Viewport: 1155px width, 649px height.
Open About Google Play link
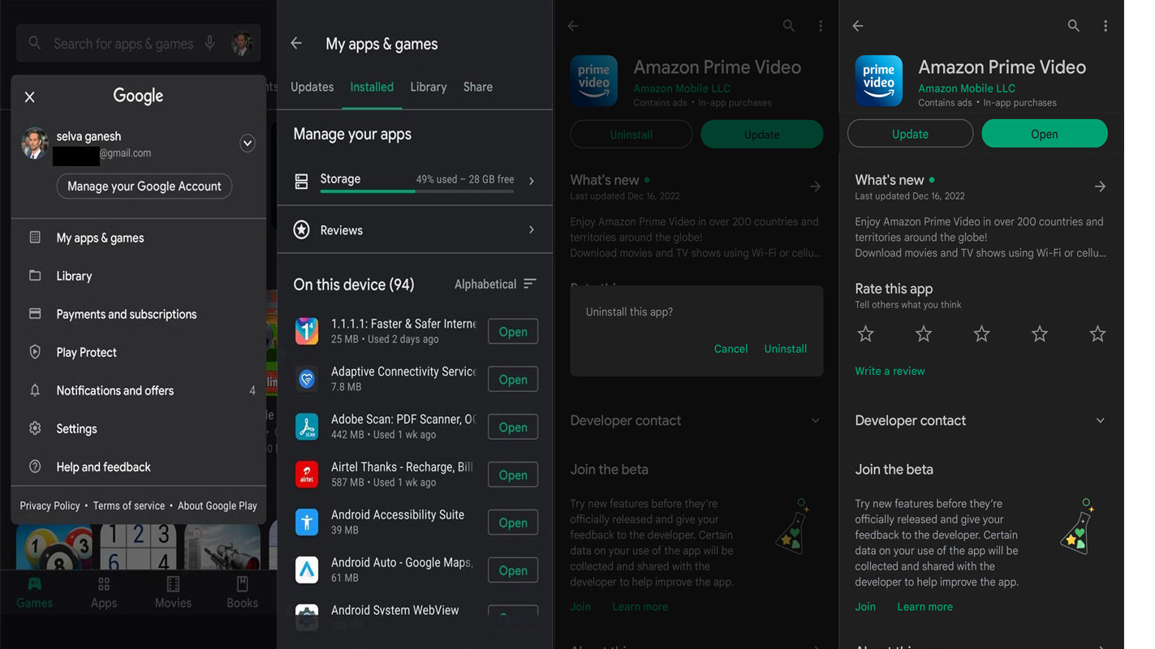click(217, 505)
